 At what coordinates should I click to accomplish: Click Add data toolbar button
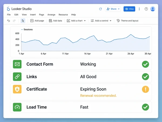point(55,21)
